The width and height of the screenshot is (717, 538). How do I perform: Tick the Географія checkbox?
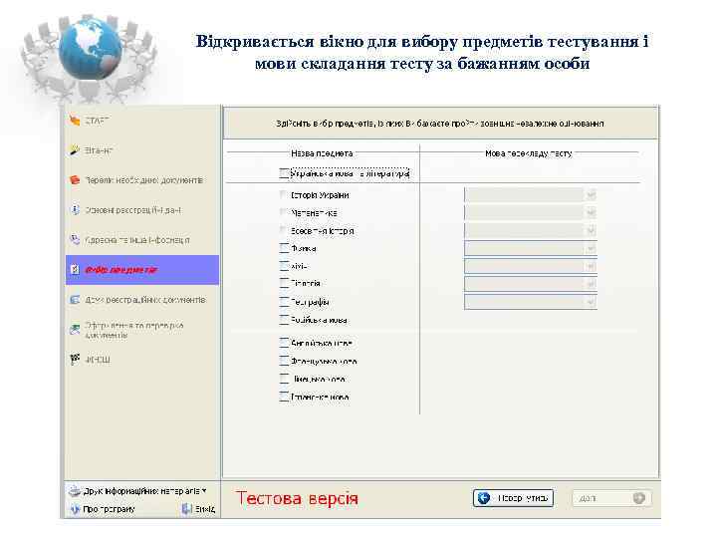point(284,302)
